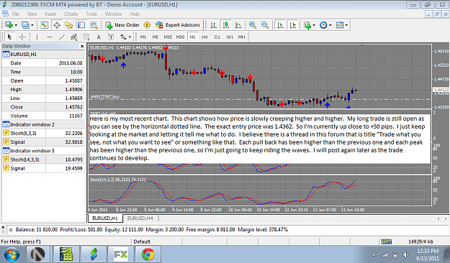Click the New Chart icon
This screenshot has width=450, height=263.
point(9,25)
